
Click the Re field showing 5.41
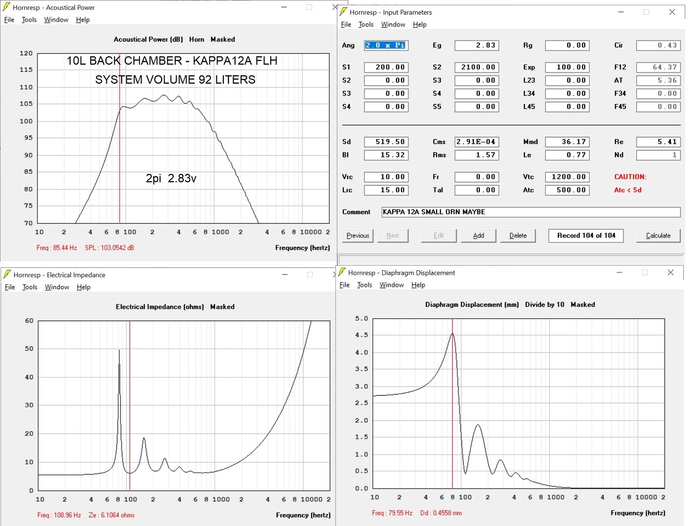pyautogui.click(x=658, y=142)
